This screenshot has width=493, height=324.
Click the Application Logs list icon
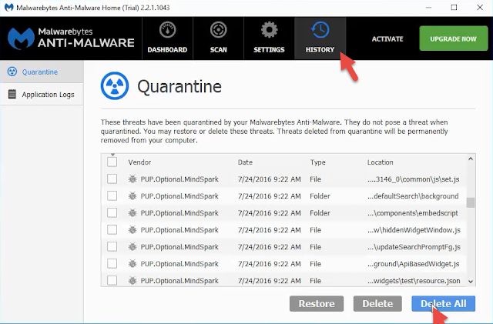coord(12,95)
